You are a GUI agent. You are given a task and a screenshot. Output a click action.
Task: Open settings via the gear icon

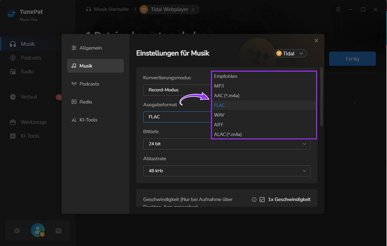tap(17, 231)
